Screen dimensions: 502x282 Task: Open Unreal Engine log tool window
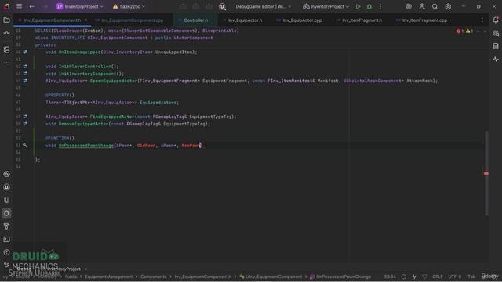[6, 187]
